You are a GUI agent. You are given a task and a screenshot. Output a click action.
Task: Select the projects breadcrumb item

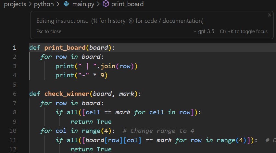[15, 4]
